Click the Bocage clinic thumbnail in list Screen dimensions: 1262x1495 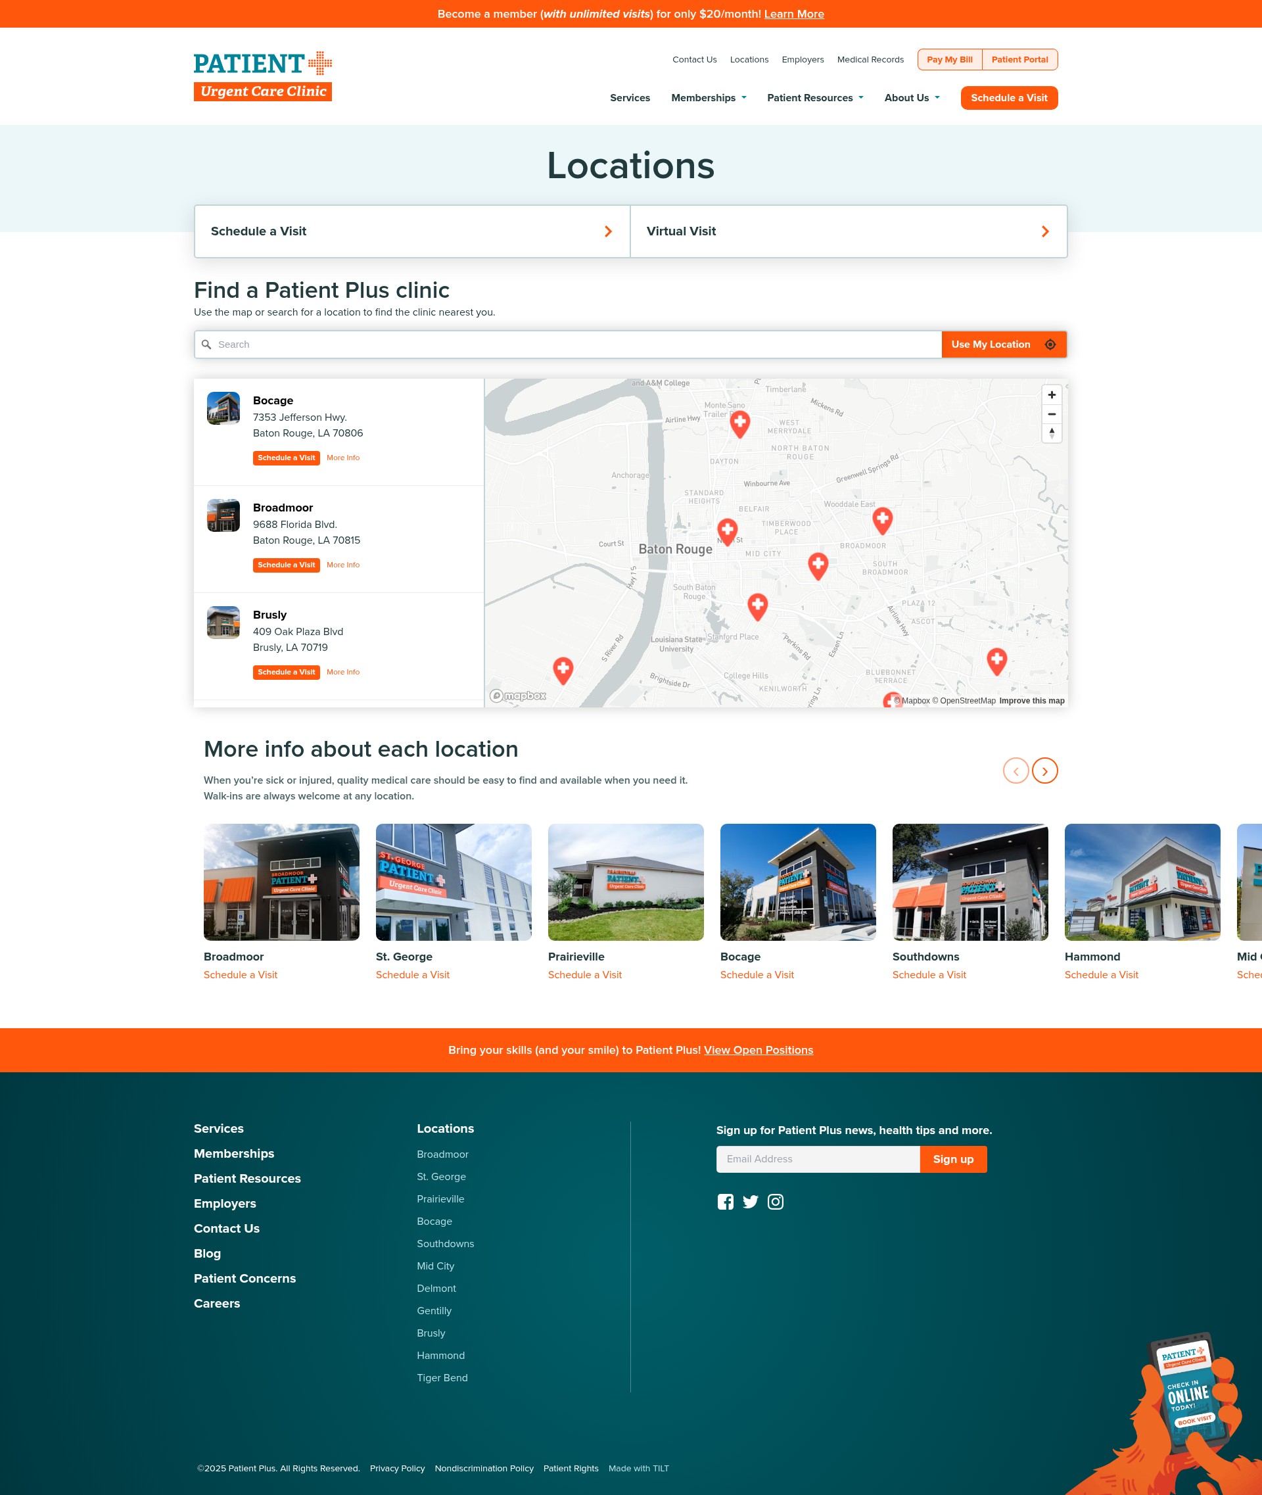223,408
